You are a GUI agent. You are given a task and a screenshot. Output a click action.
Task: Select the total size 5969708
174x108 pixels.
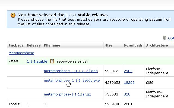coord(113,104)
